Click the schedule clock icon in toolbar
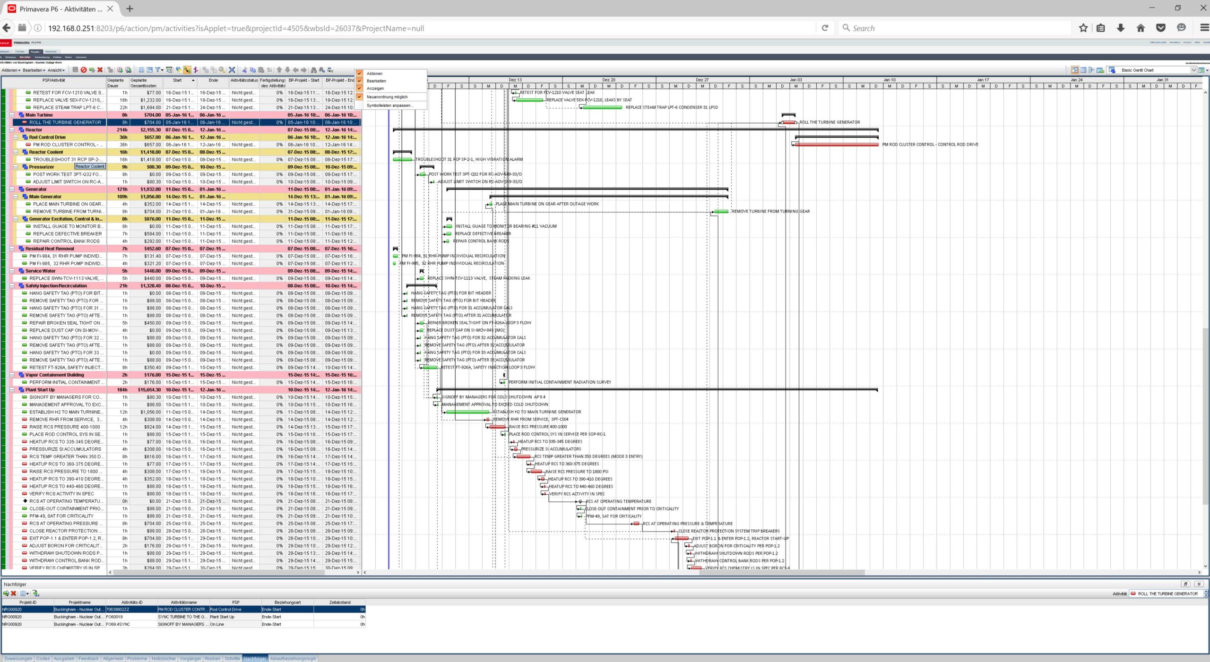The height and width of the screenshot is (662, 1210). pos(120,70)
